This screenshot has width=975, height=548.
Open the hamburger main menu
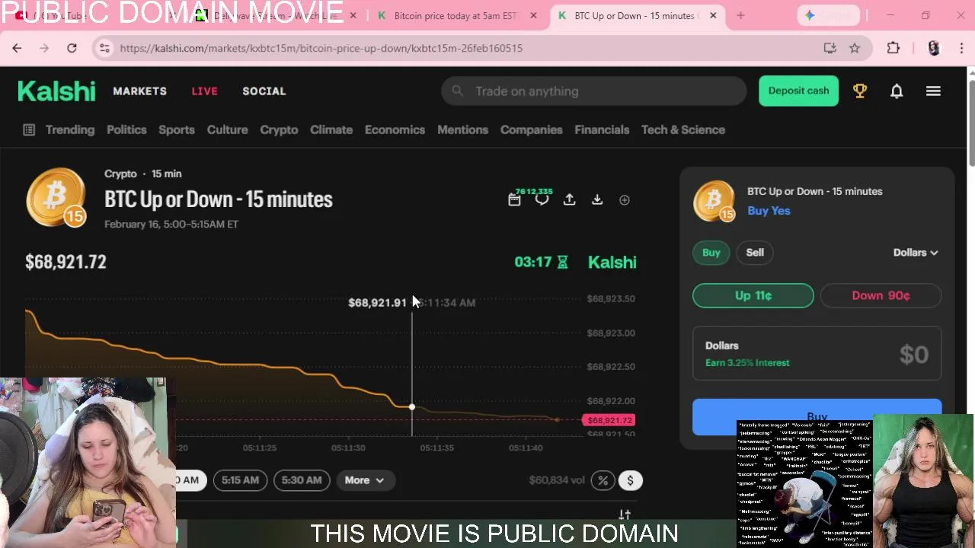pyautogui.click(x=933, y=91)
